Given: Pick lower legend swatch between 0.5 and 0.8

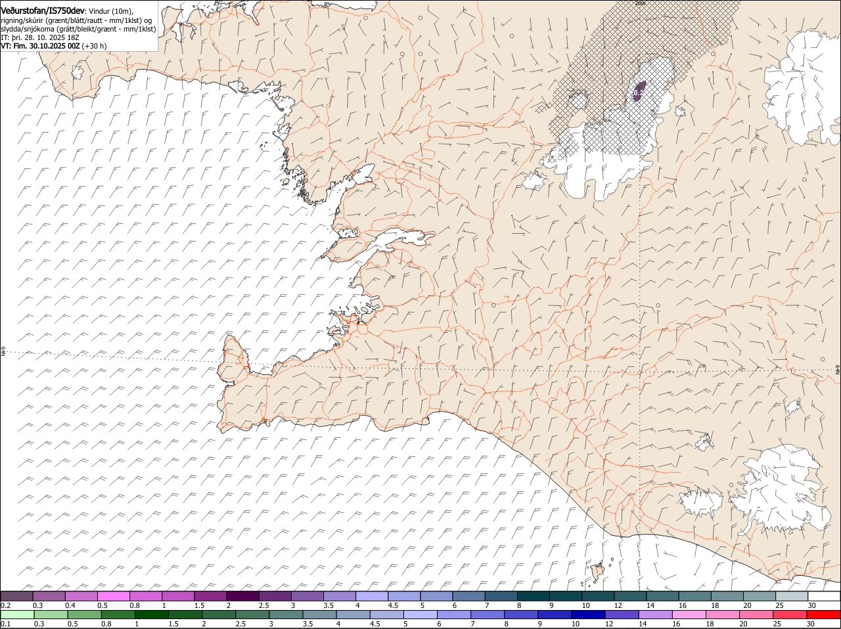Looking at the screenshot, I should [x=84, y=615].
